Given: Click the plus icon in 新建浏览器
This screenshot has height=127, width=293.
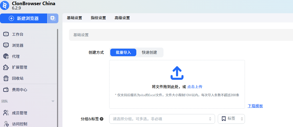Looking at the screenshot, I should (x=12, y=18).
